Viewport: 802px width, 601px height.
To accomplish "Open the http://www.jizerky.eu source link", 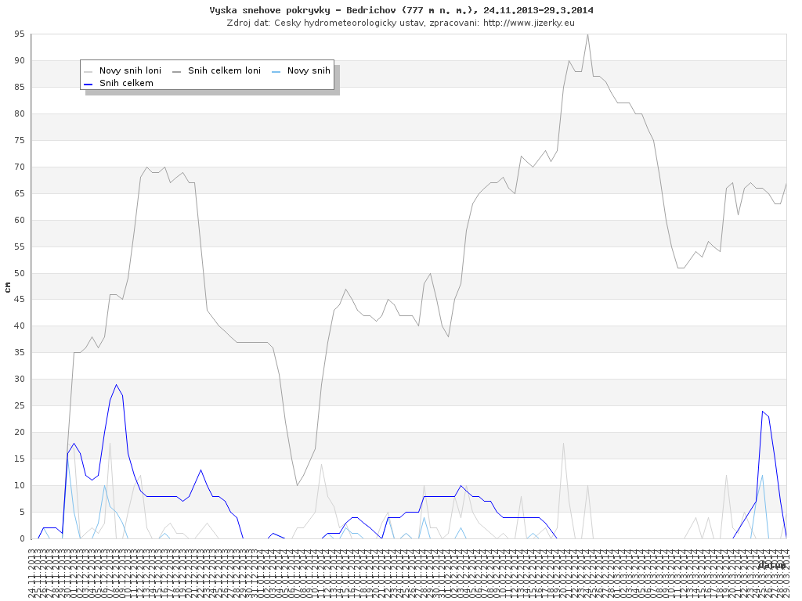I will click(529, 23).
